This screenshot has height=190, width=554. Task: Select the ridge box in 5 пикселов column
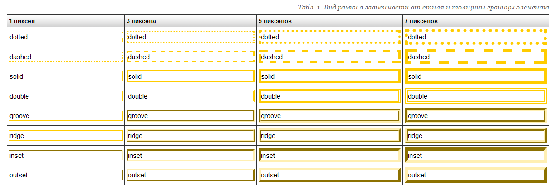330,136
